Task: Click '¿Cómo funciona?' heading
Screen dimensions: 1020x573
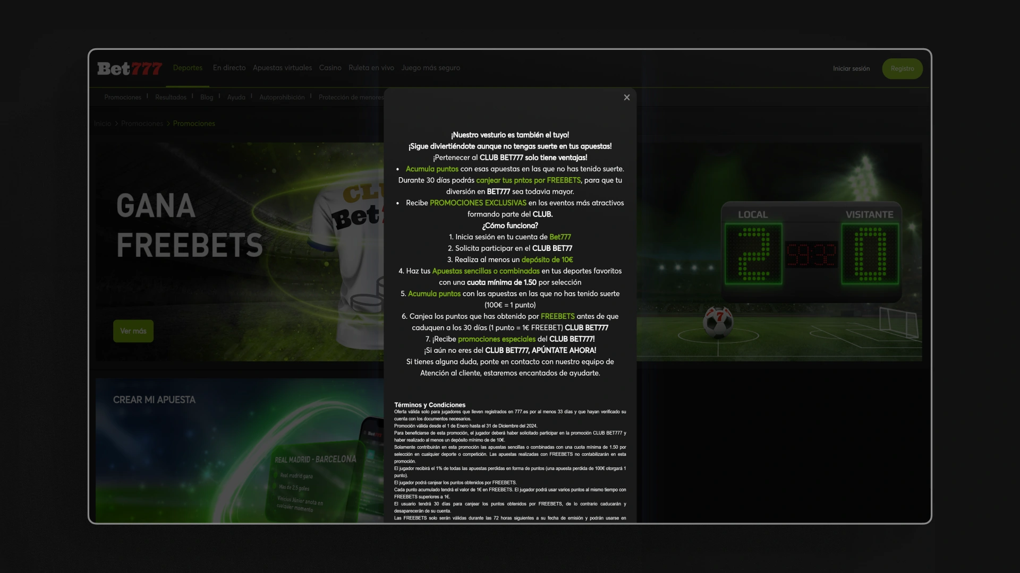Action: 510,226
